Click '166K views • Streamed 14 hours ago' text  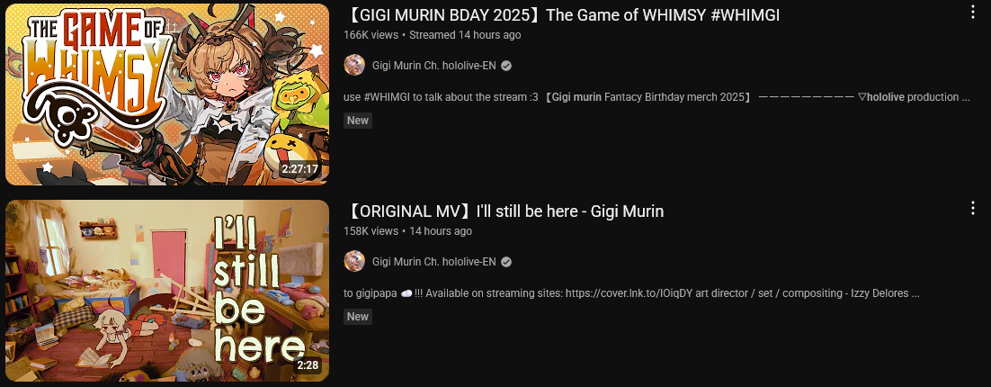pos(433,35)
